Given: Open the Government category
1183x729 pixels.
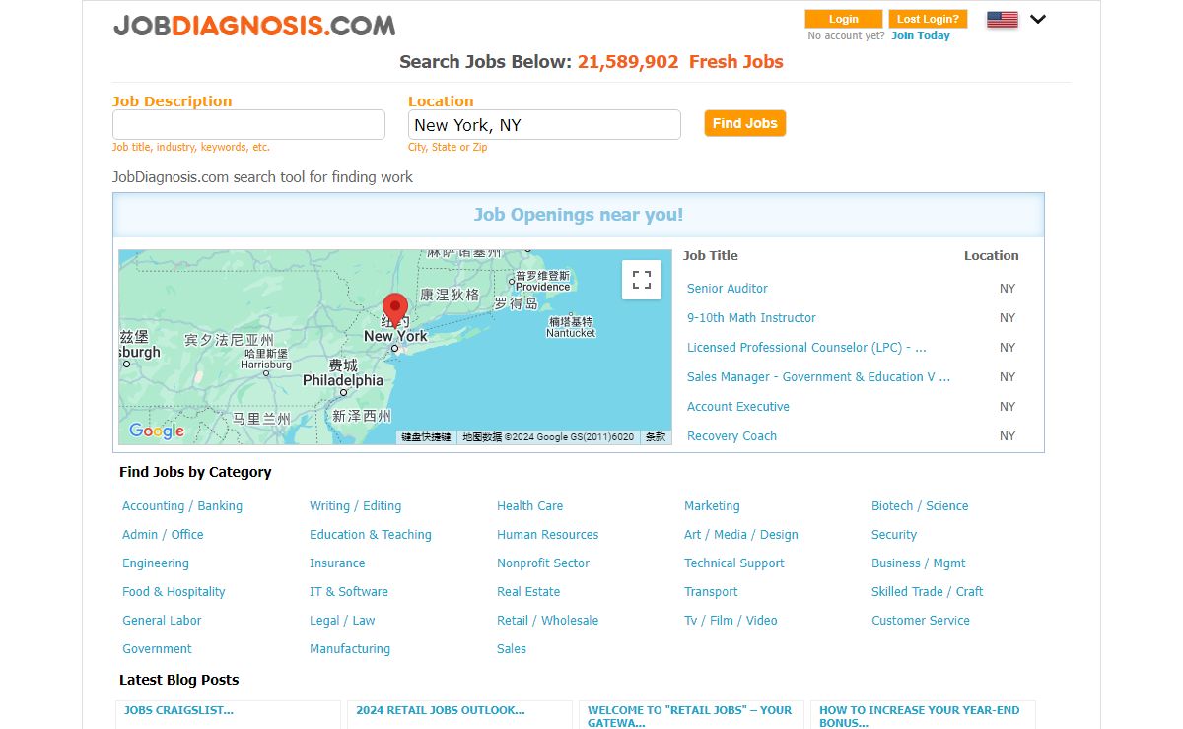Looking at the screenshot, I should 157,649.
